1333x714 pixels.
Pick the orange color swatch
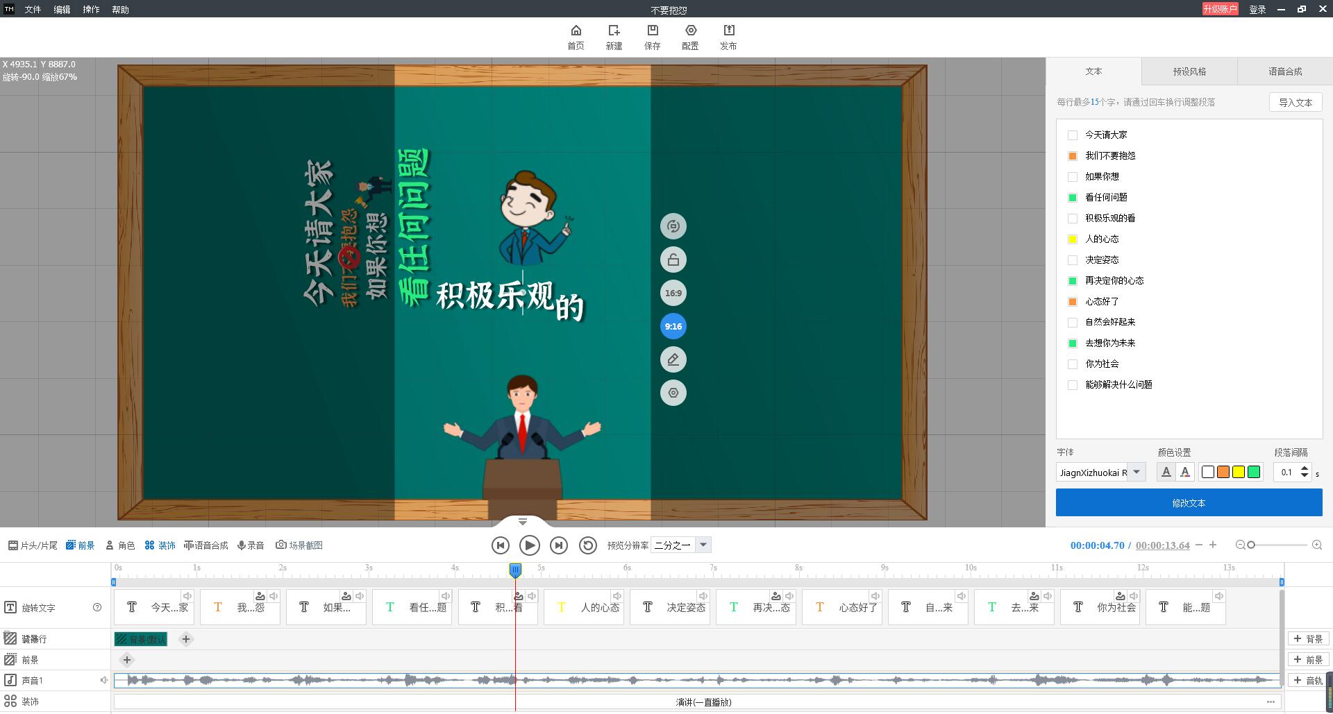point(1223,473)
